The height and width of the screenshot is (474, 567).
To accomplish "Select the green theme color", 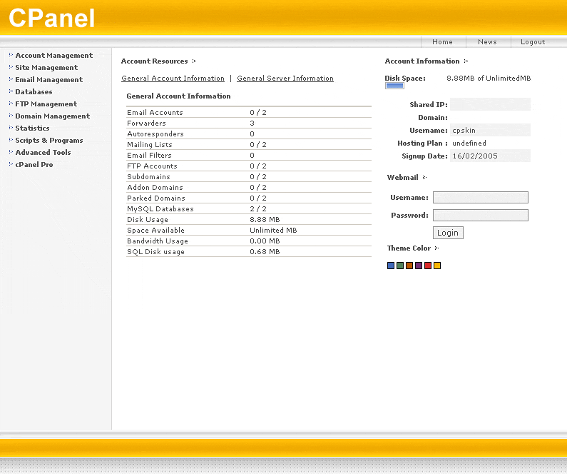I will pos(400,266).
